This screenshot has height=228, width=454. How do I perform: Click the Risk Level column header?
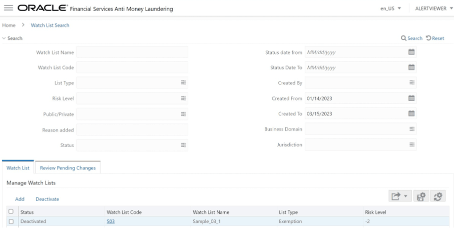point(406,212)
